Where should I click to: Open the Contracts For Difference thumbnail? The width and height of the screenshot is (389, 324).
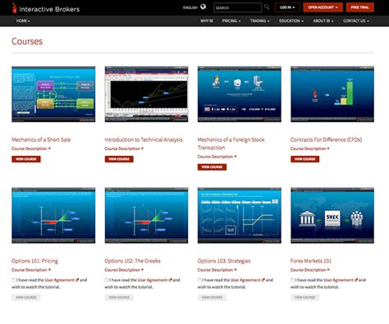(x=332, y=94)
